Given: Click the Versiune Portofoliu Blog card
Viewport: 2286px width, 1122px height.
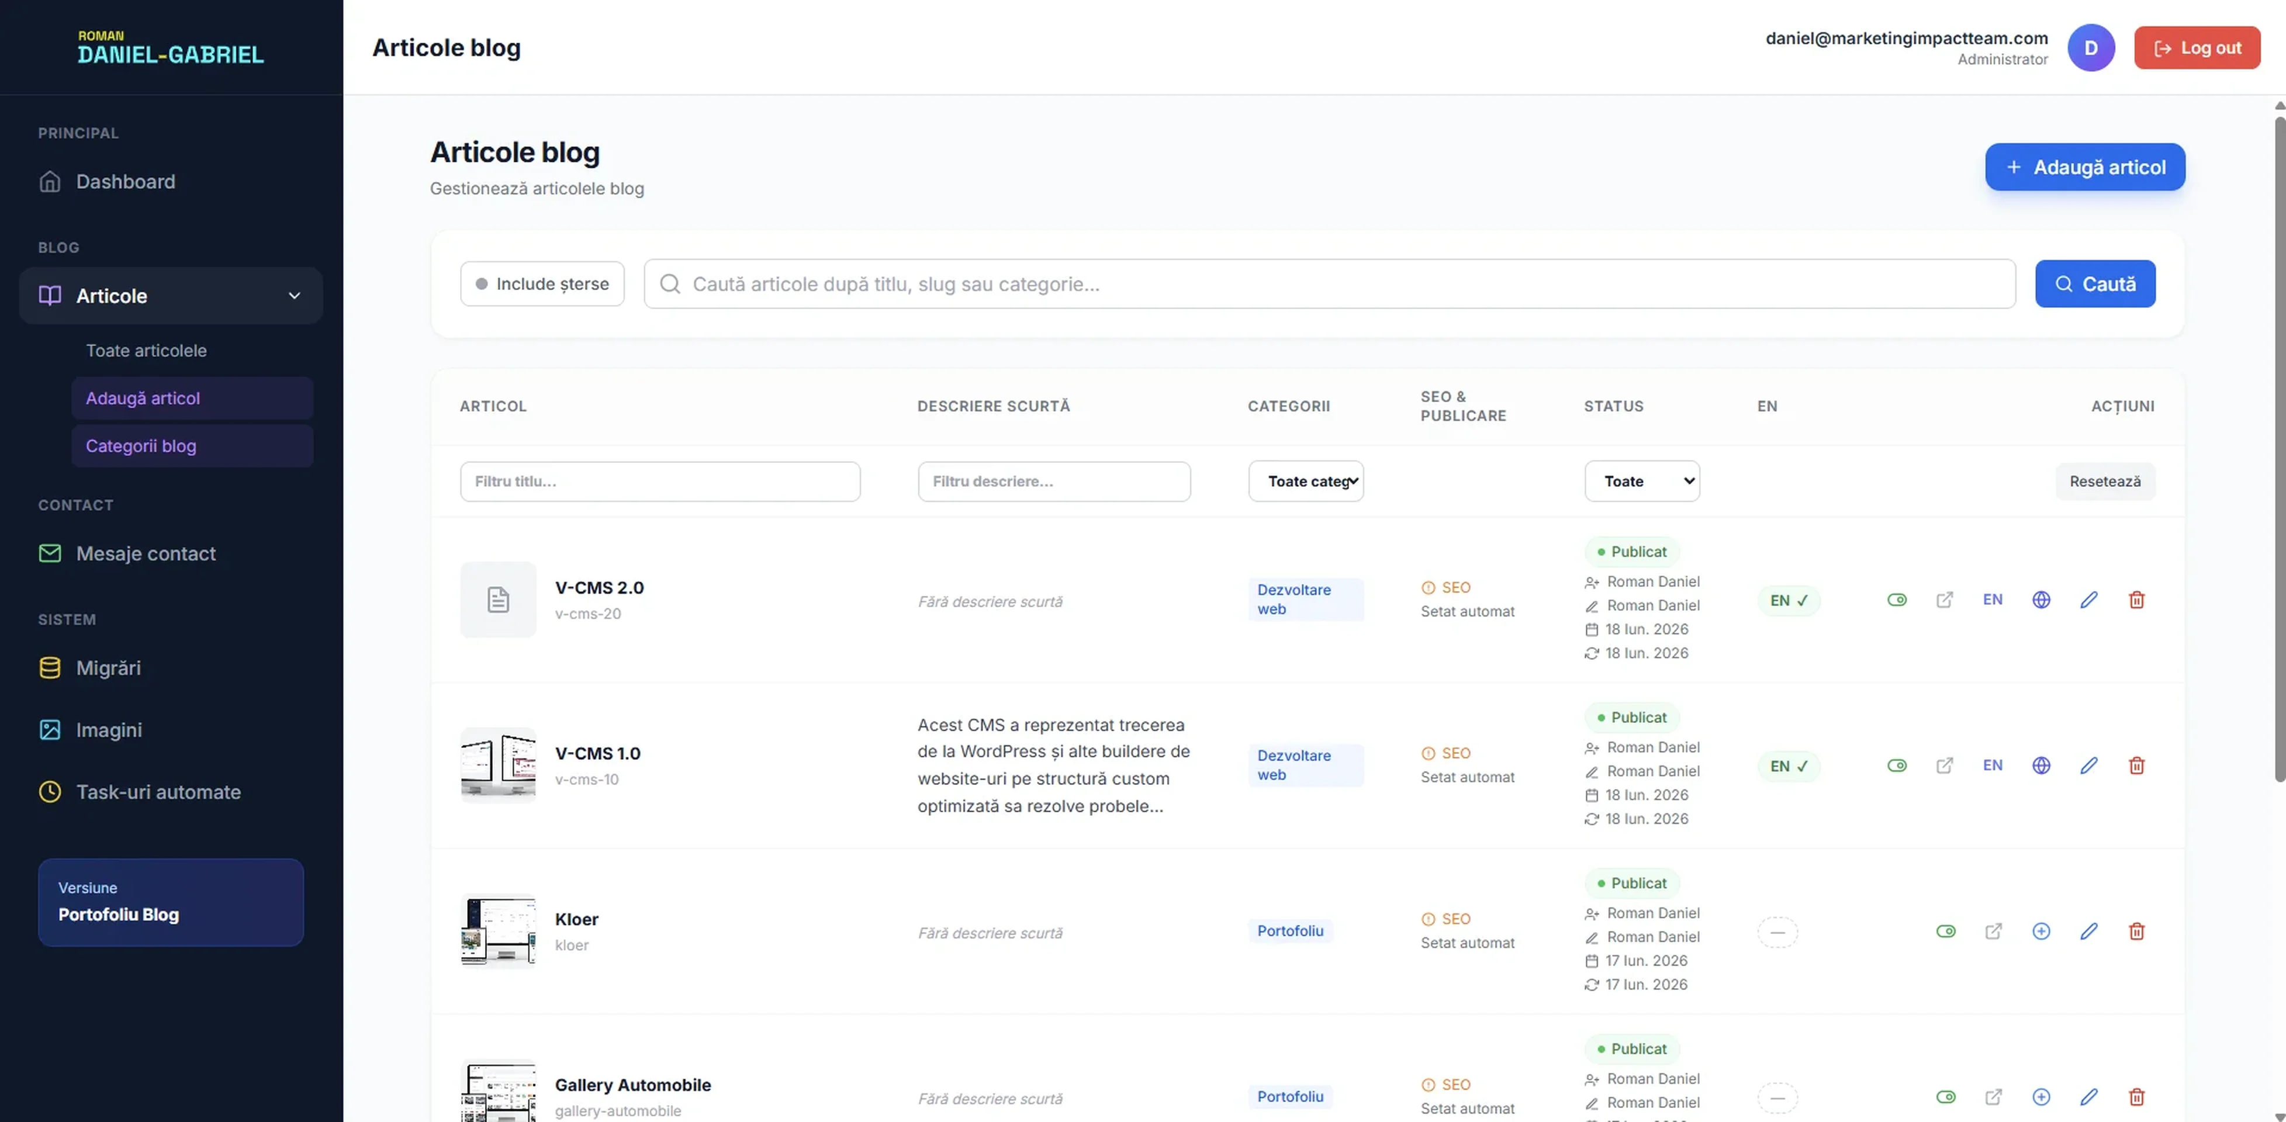Looking at the screenshot, I should 171,902.
